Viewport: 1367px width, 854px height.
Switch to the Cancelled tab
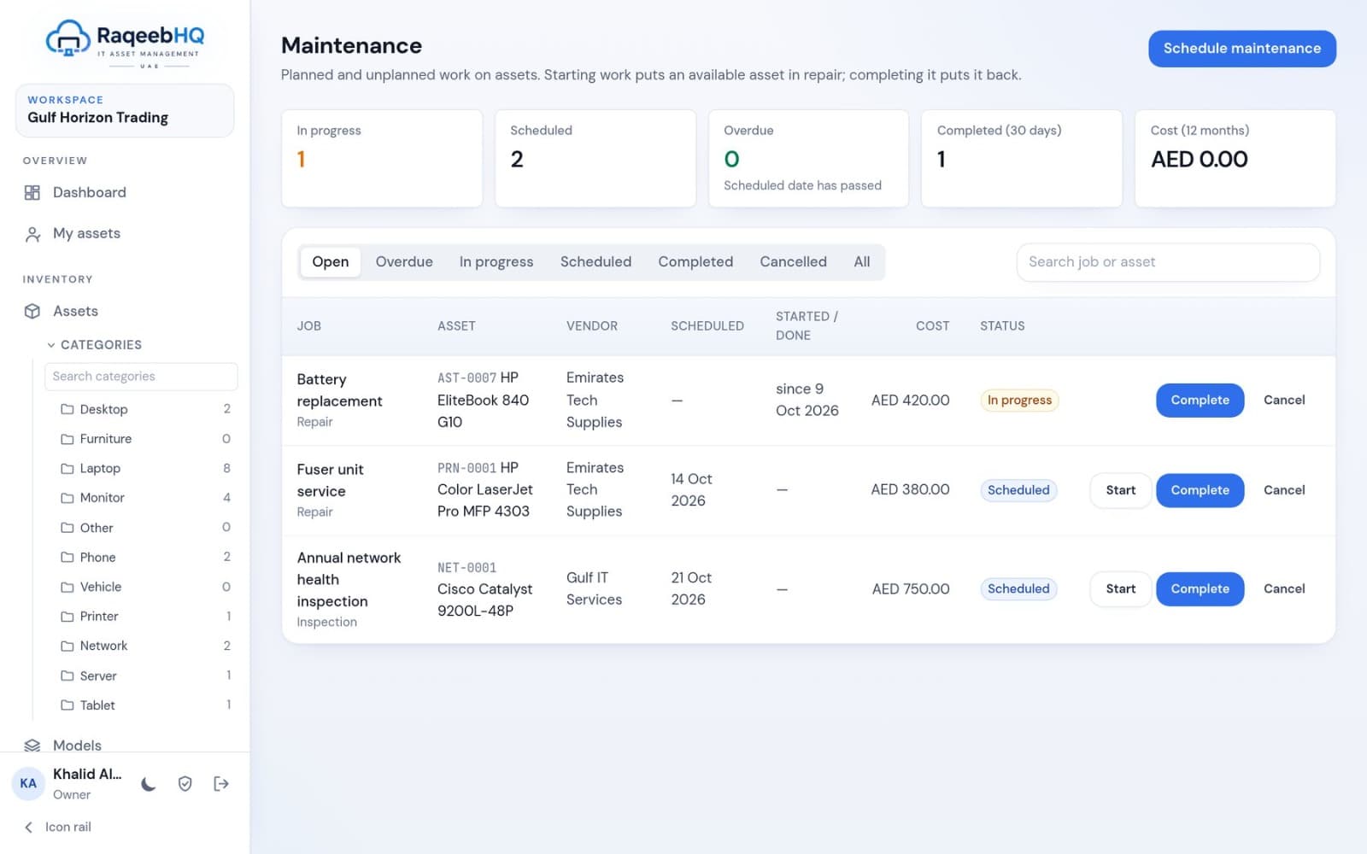[793, 262]
